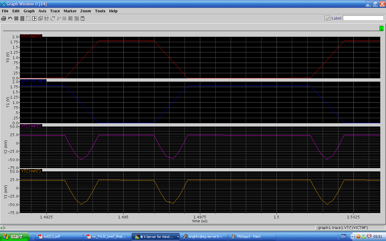
Task: Open the Tools menu
Action: [x=100, y=11]
